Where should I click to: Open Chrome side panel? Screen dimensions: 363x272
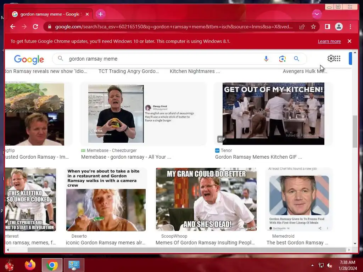pyautogui.click(x=327, y=27)
